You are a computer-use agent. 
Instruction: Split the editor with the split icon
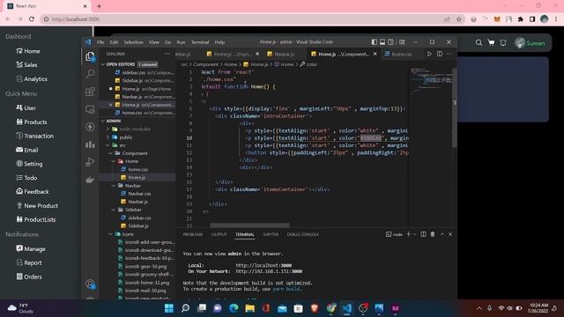click(440, 54)
